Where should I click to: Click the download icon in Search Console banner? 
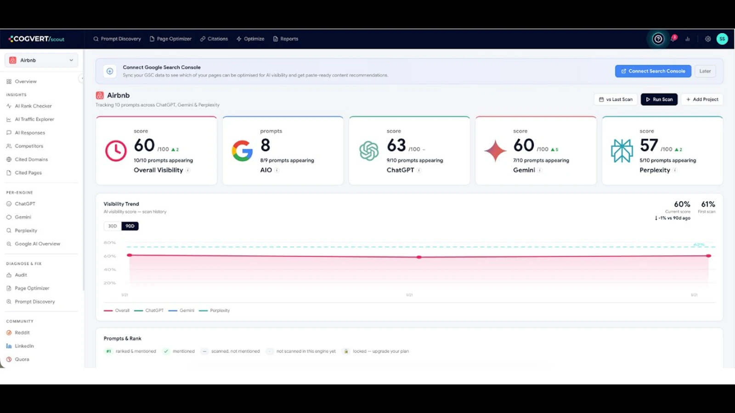(110, 71)
